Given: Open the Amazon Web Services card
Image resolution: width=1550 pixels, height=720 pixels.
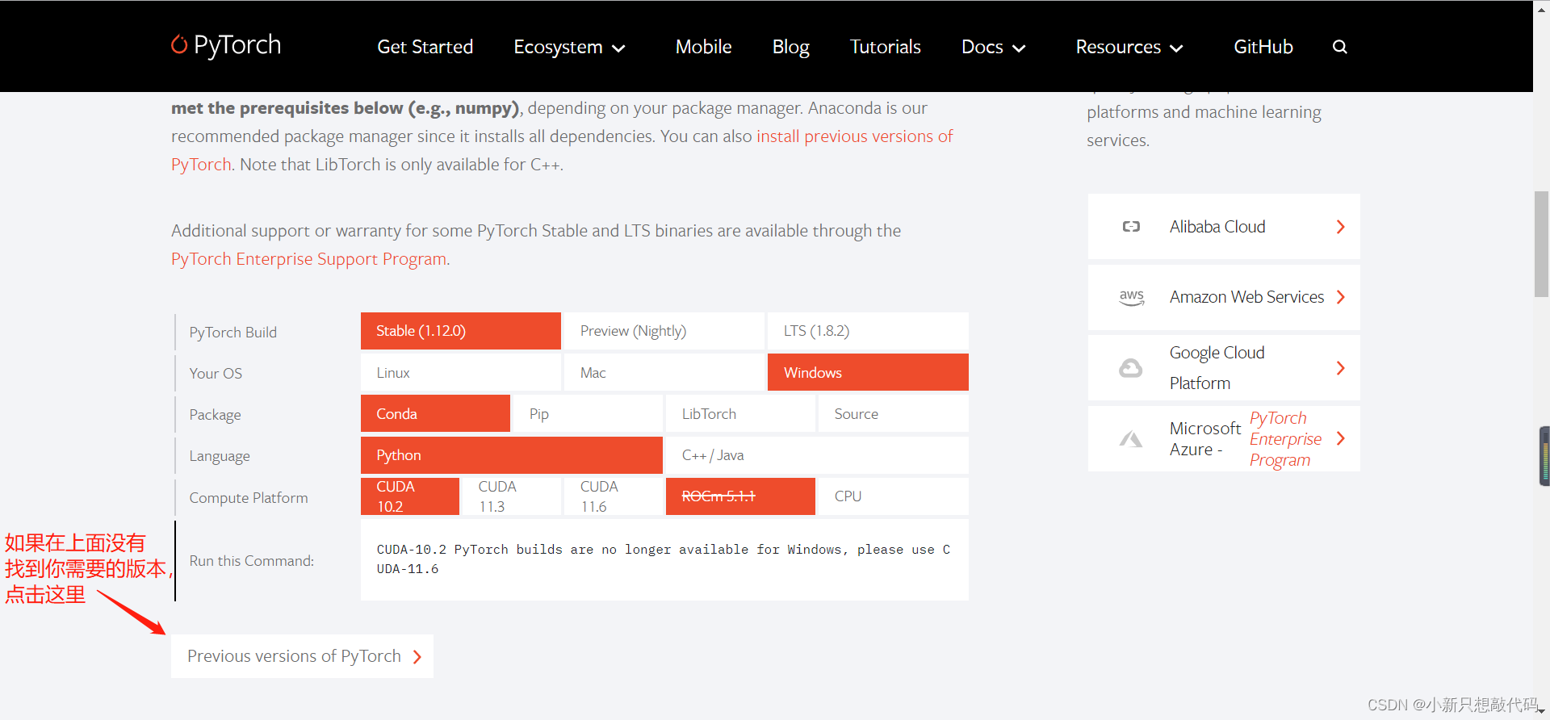Looking at the screenshot, I should click(x=1224, y=297).
